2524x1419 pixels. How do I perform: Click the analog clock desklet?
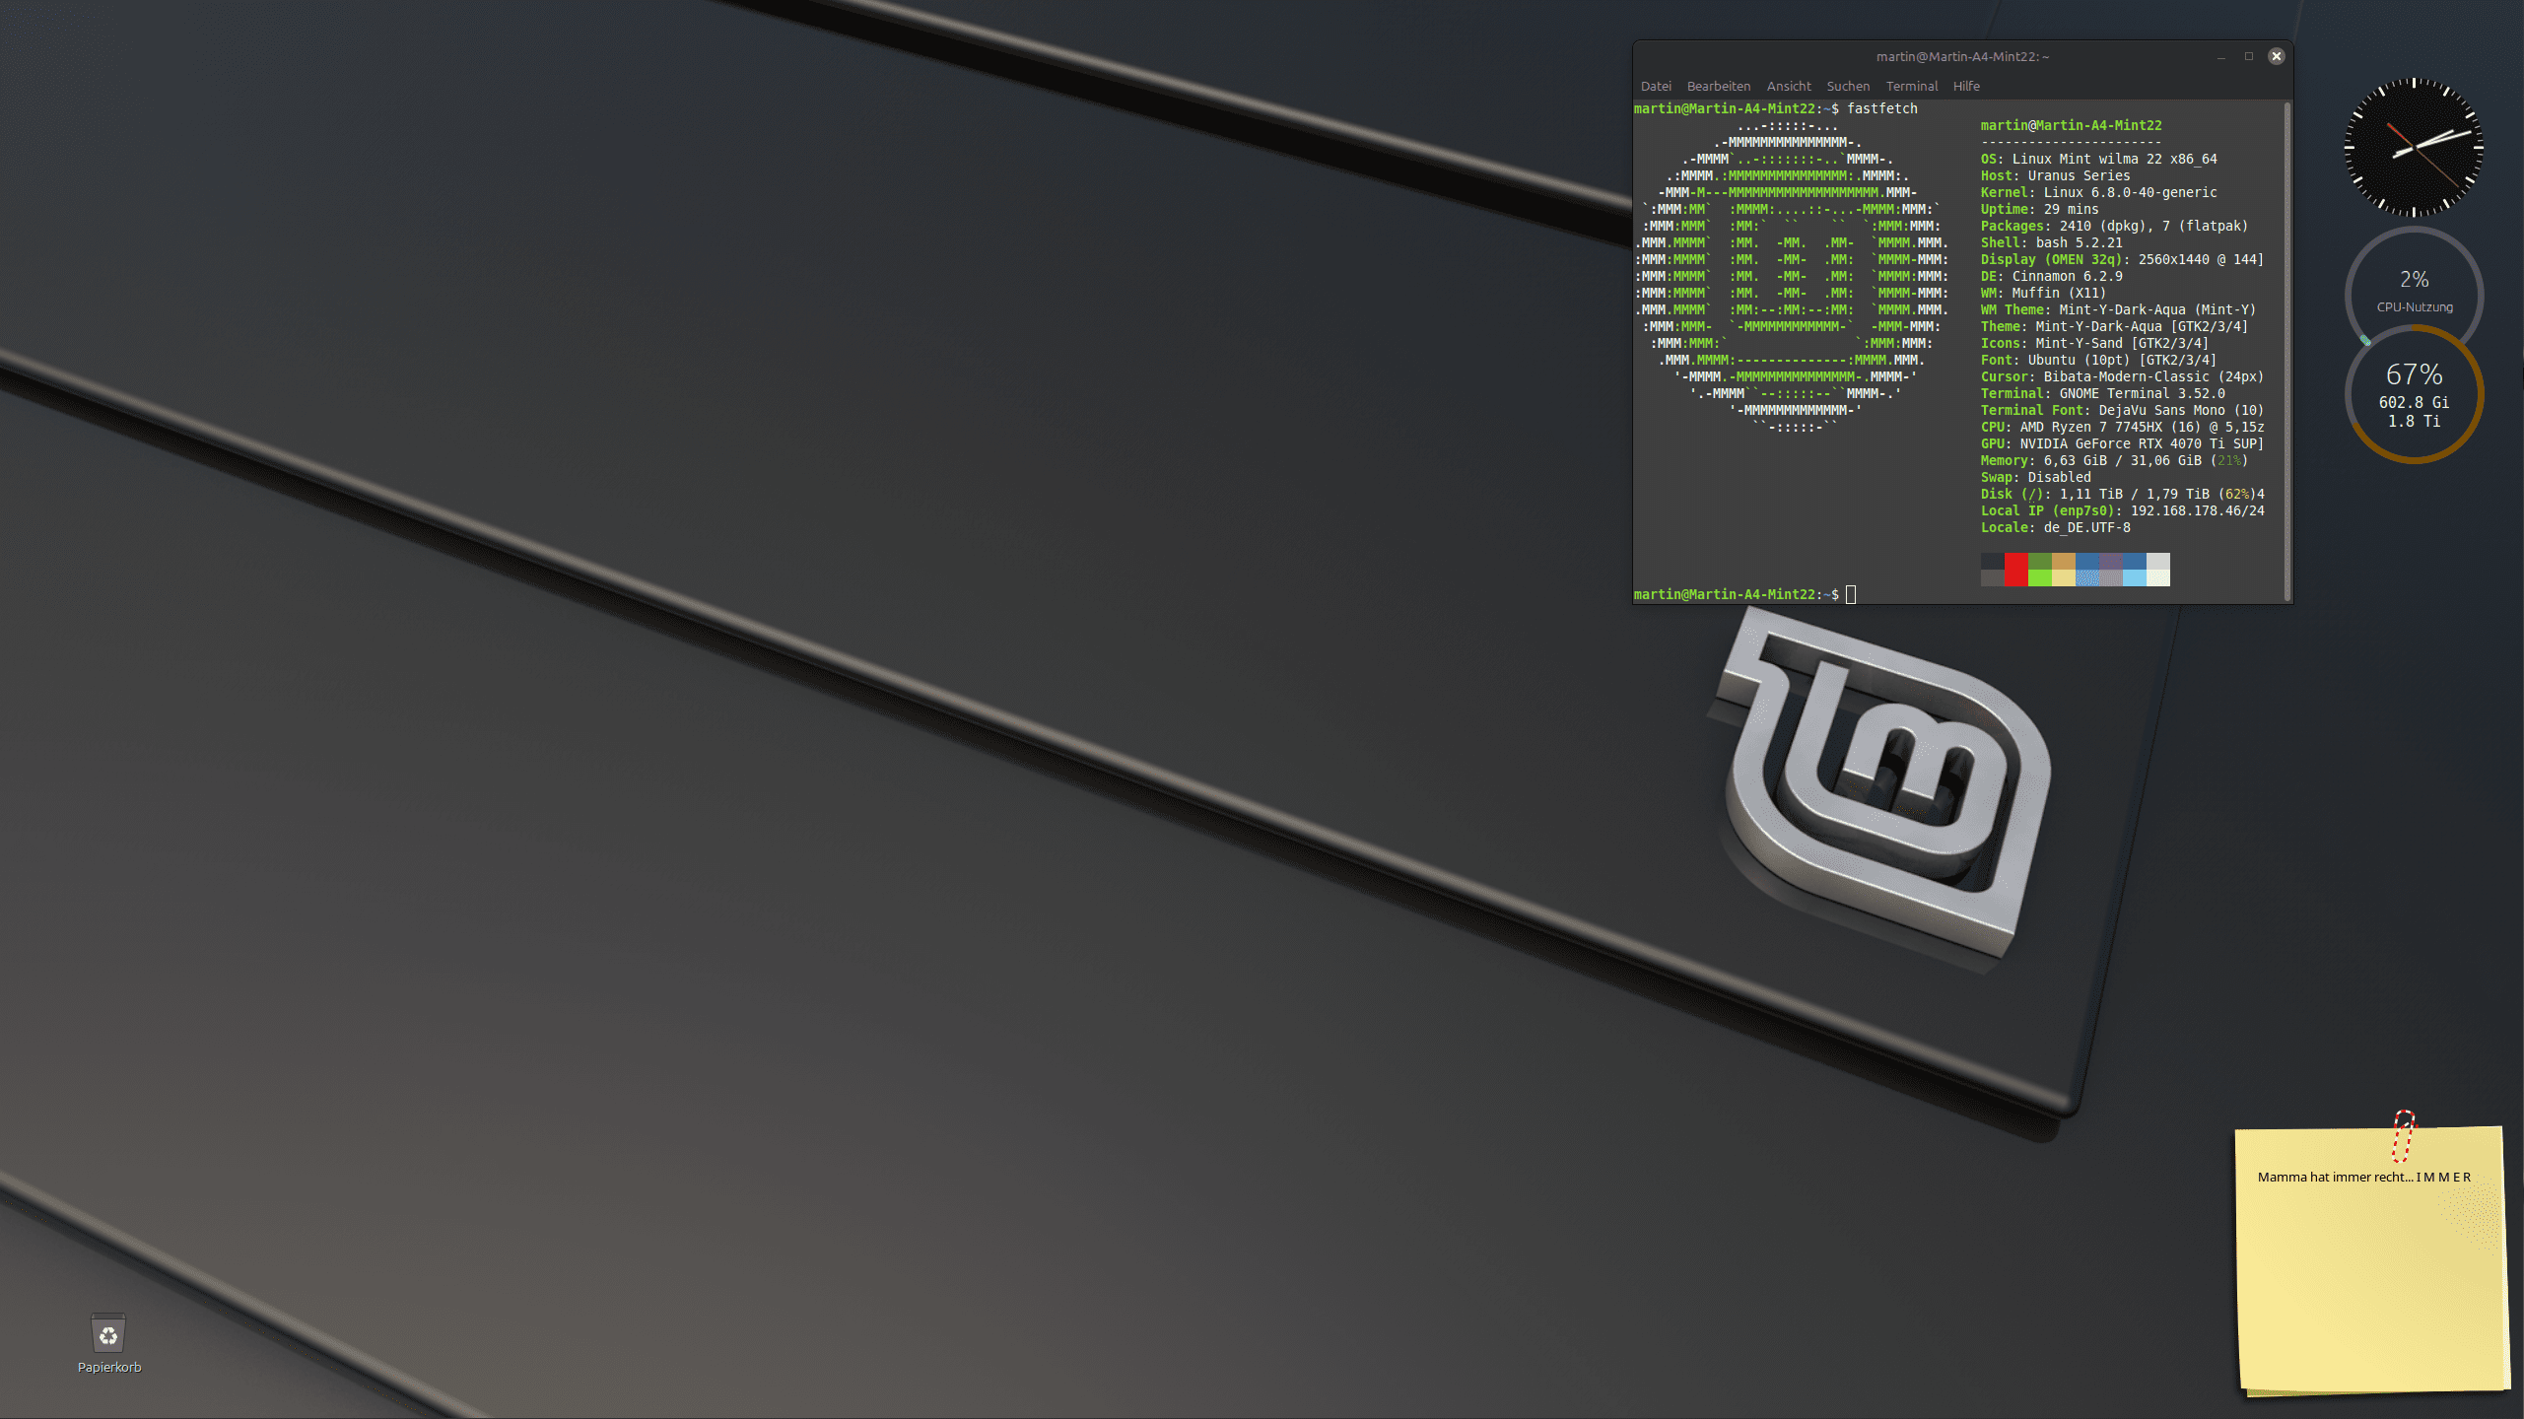(2414, 147)
